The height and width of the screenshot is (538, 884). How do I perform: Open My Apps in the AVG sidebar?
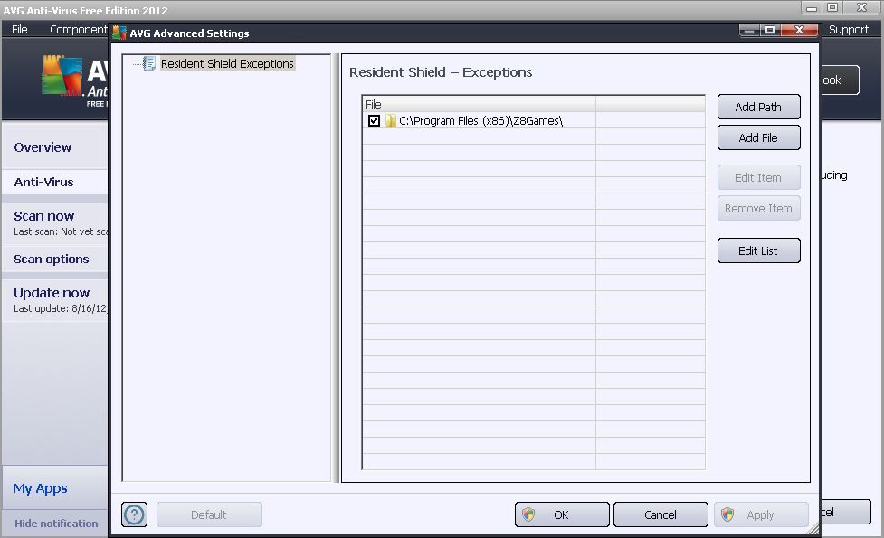point(54,488)
